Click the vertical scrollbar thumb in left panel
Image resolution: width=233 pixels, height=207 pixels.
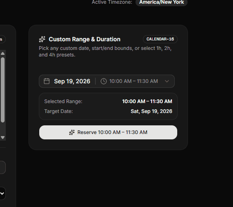point(2,90)
